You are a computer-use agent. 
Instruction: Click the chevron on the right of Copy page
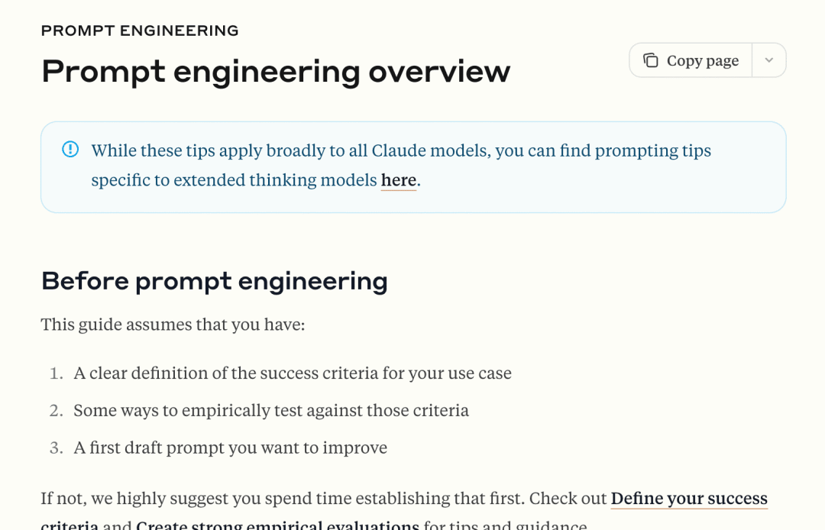pos(769,60)
